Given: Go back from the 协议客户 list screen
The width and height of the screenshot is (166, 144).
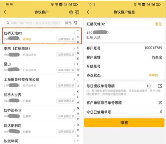Looking at the screenshot, I should pos(5,12).
